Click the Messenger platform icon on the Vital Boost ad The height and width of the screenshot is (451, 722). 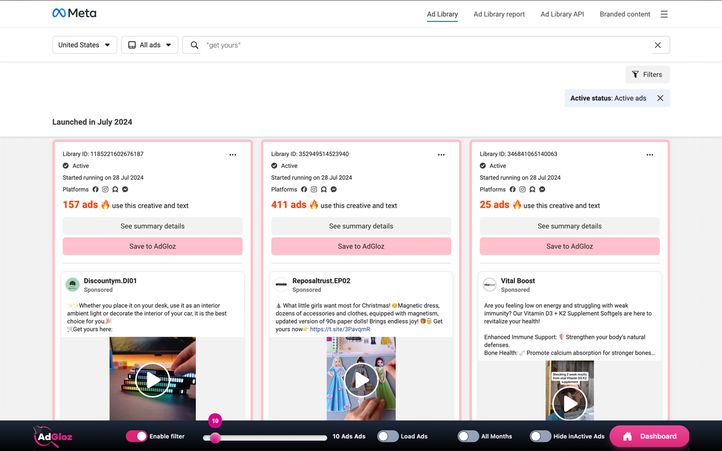[542, 189]
